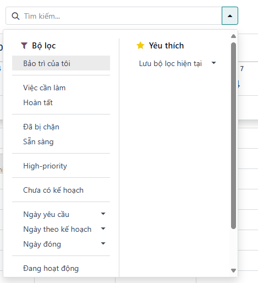Apply the Hoàn tất filter
This screenshot has width=258, height=283.
[x=61, y=102]
